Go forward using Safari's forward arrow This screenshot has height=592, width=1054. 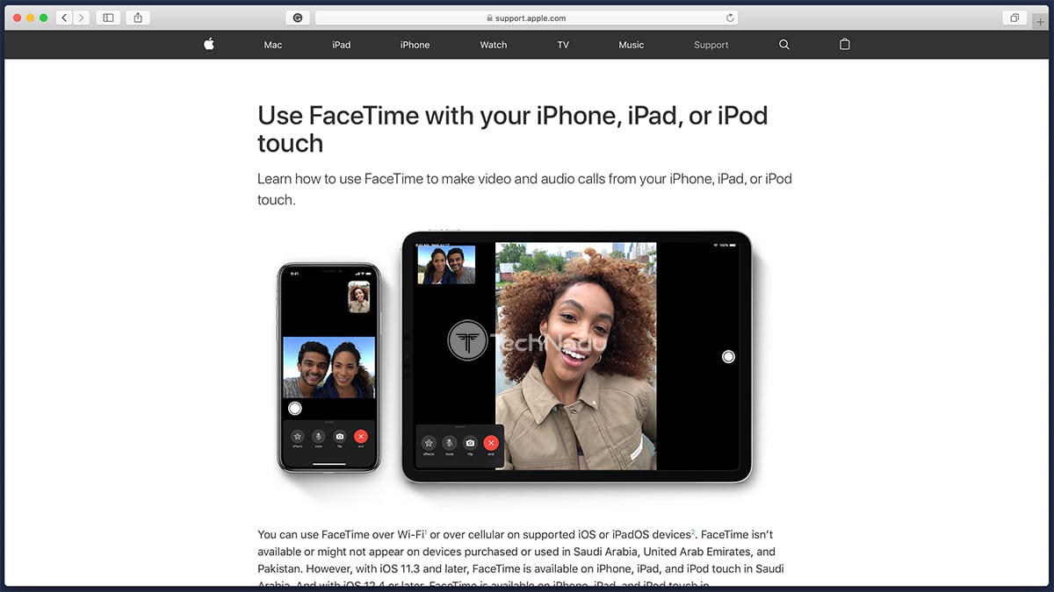pos(82,18)
